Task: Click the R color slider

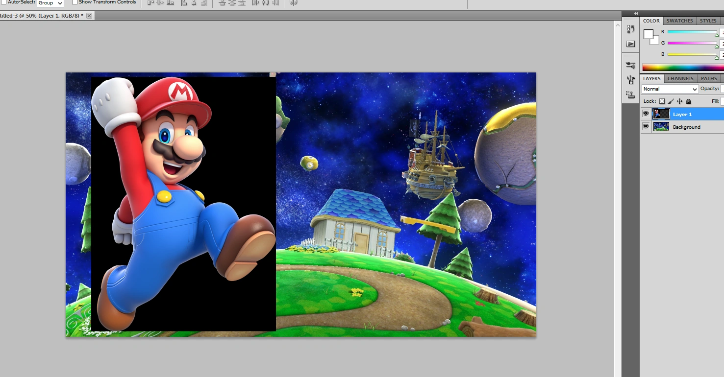Action: 692,32
